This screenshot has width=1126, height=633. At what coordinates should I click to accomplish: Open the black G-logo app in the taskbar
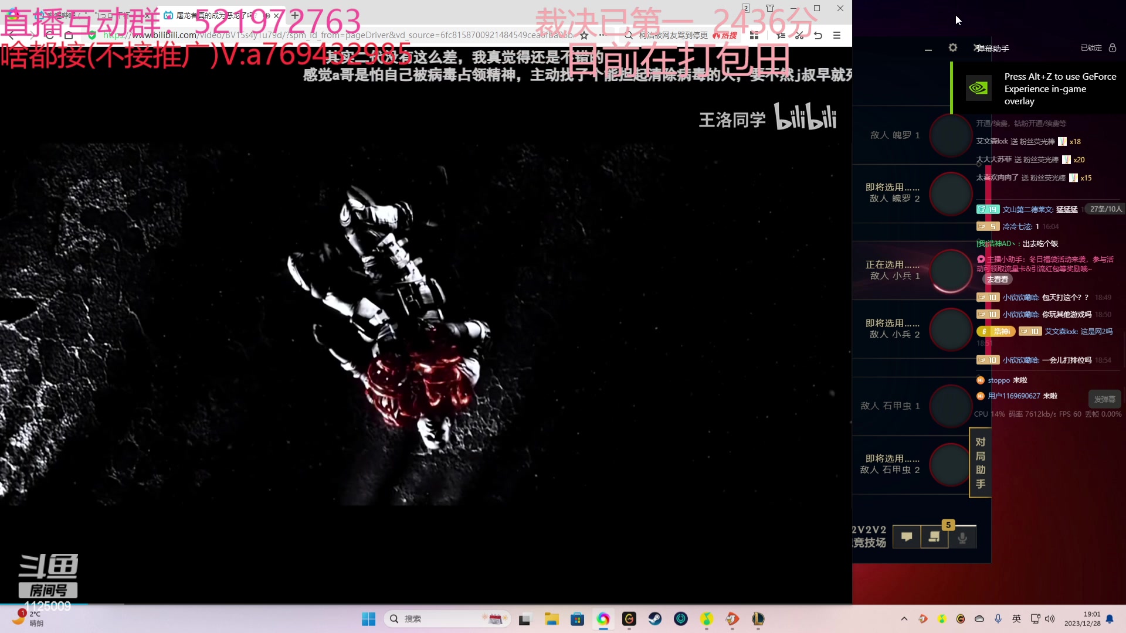[629, 619]
